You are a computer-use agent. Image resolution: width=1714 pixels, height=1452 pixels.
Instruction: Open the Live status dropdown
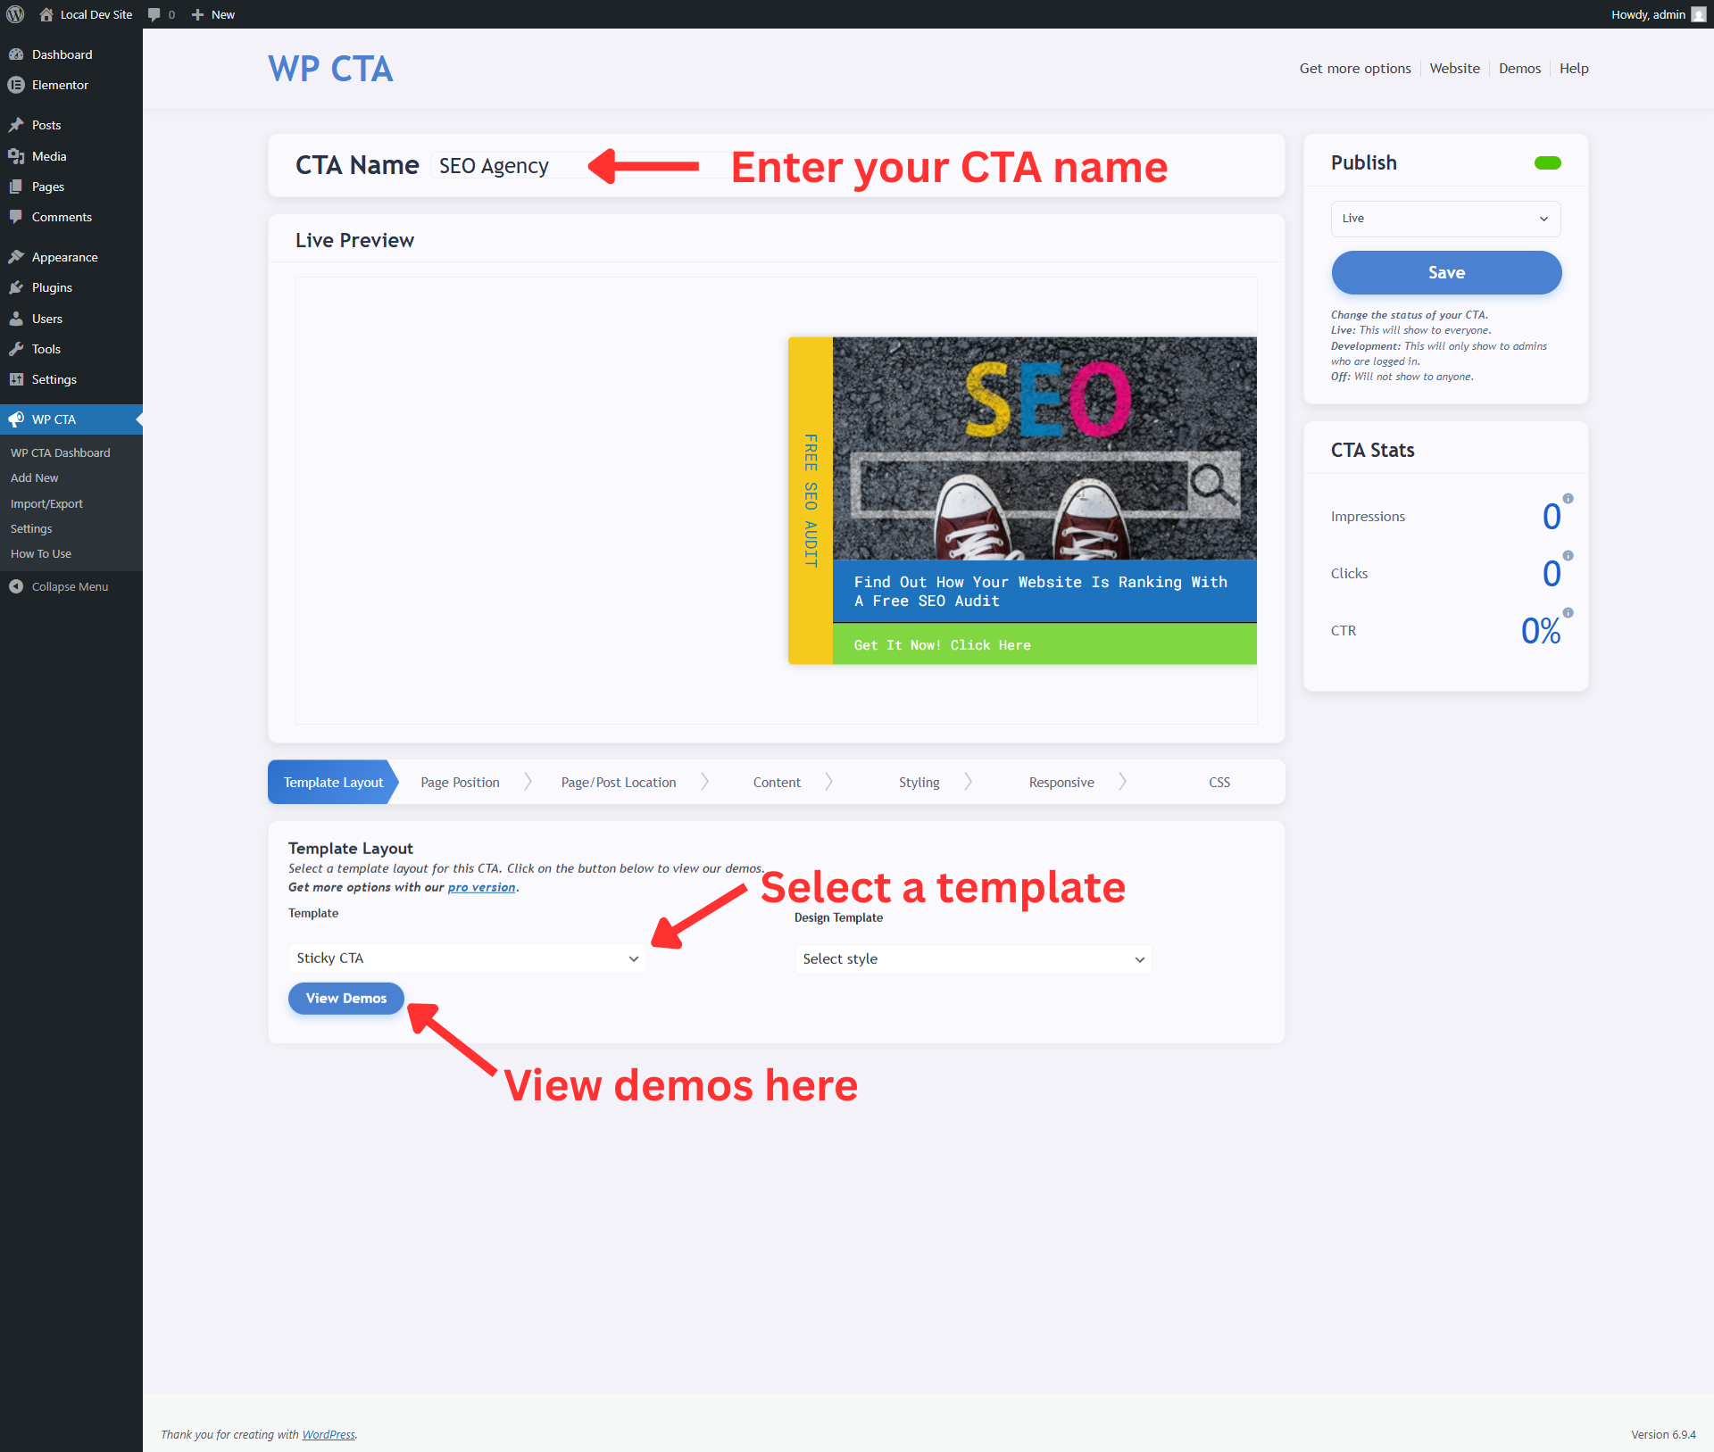coord(1445,219)
